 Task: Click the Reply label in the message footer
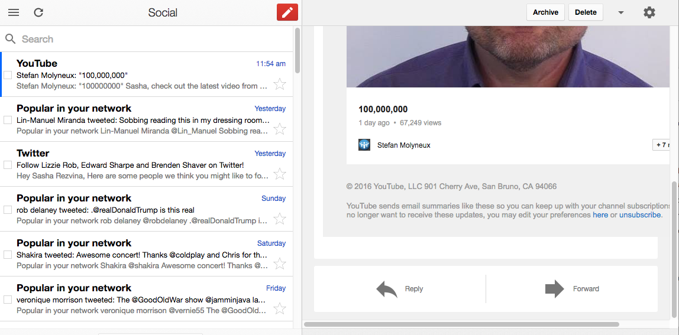pyautogui.click(x=414, y=289)
